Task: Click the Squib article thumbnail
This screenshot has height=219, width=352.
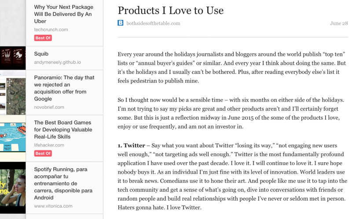Action: coord(13,58)
